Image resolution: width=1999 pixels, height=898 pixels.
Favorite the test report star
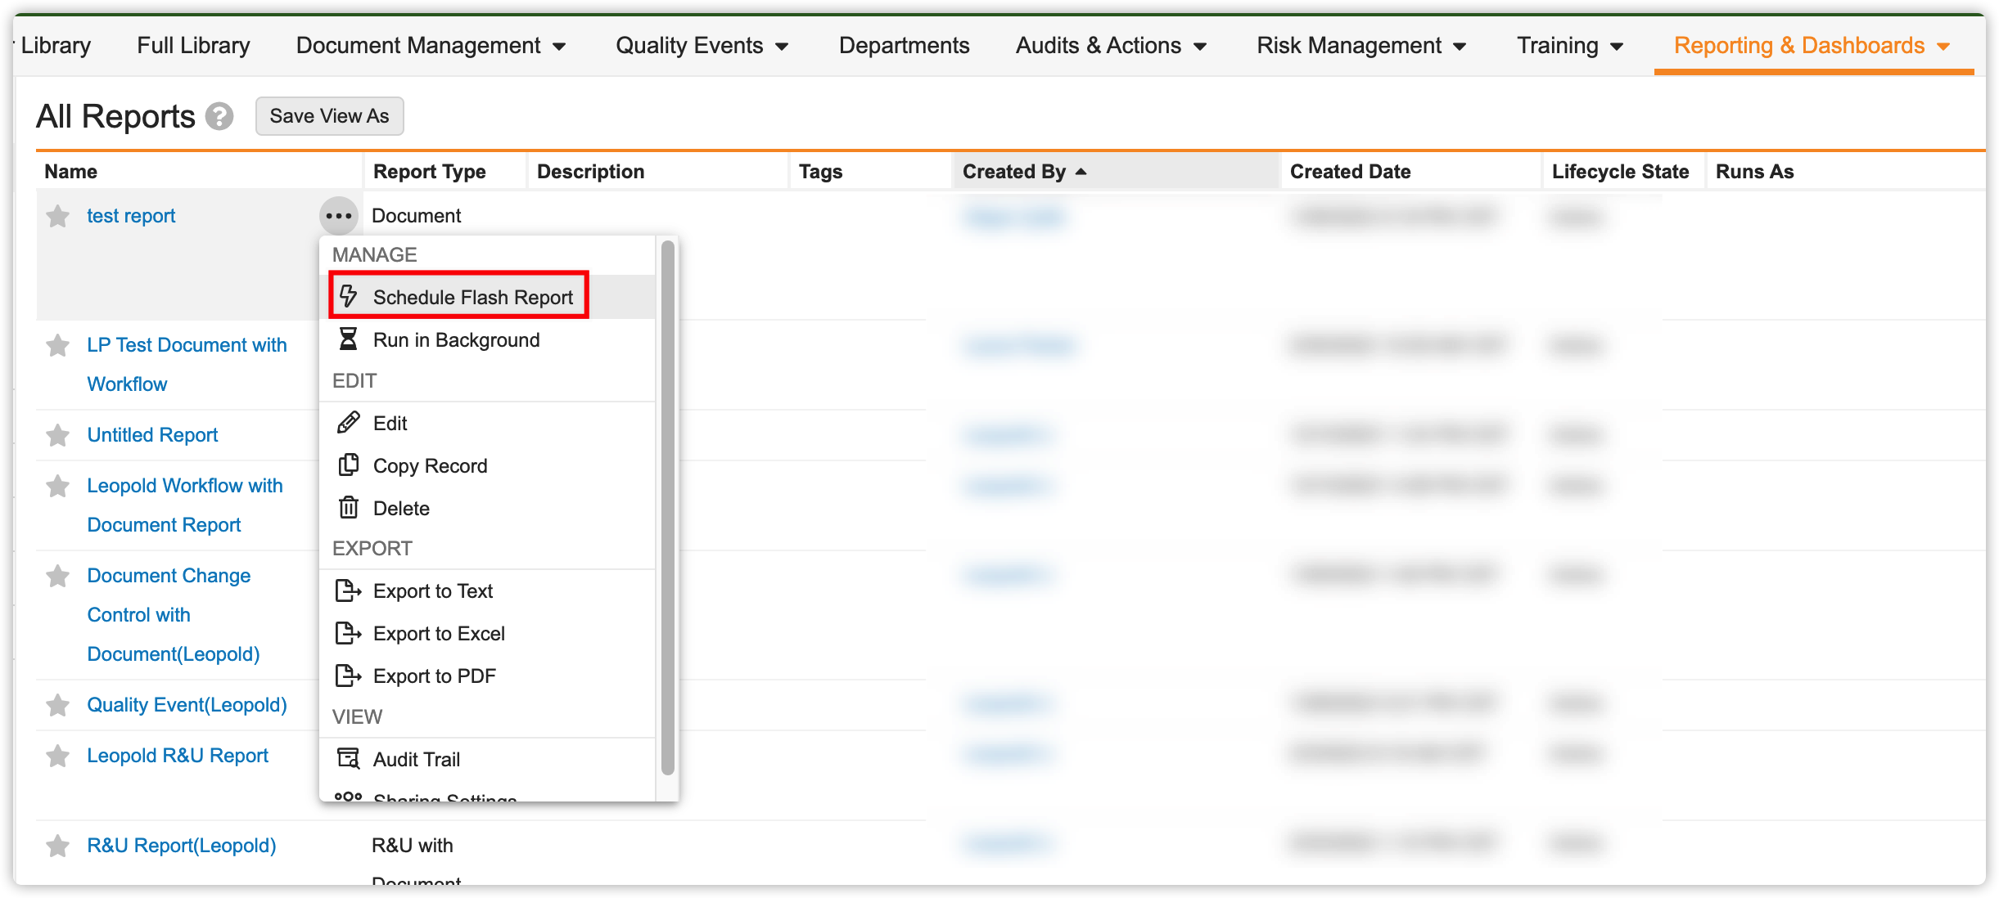click(x=58, y=217)
